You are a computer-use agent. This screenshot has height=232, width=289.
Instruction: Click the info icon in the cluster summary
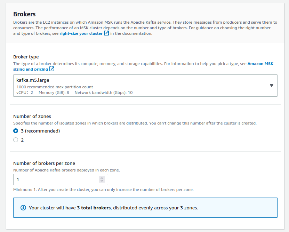(x=23, y=208)
